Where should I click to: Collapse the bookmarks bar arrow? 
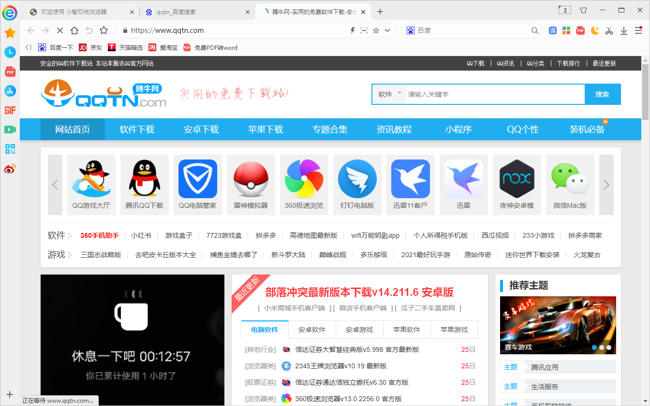[28, 47]
